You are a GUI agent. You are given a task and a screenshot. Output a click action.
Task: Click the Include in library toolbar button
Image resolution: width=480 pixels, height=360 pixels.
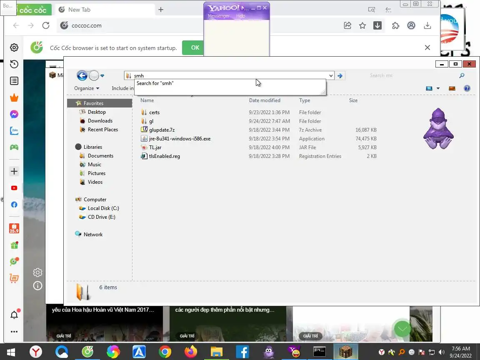(122, 88)
